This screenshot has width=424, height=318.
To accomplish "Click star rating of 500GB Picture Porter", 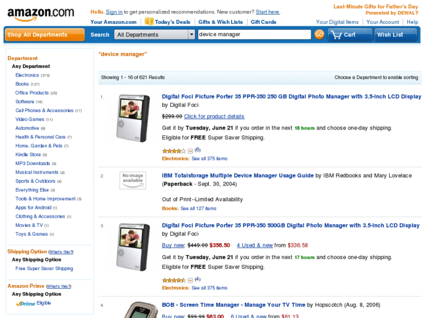I will click(173, 280).
